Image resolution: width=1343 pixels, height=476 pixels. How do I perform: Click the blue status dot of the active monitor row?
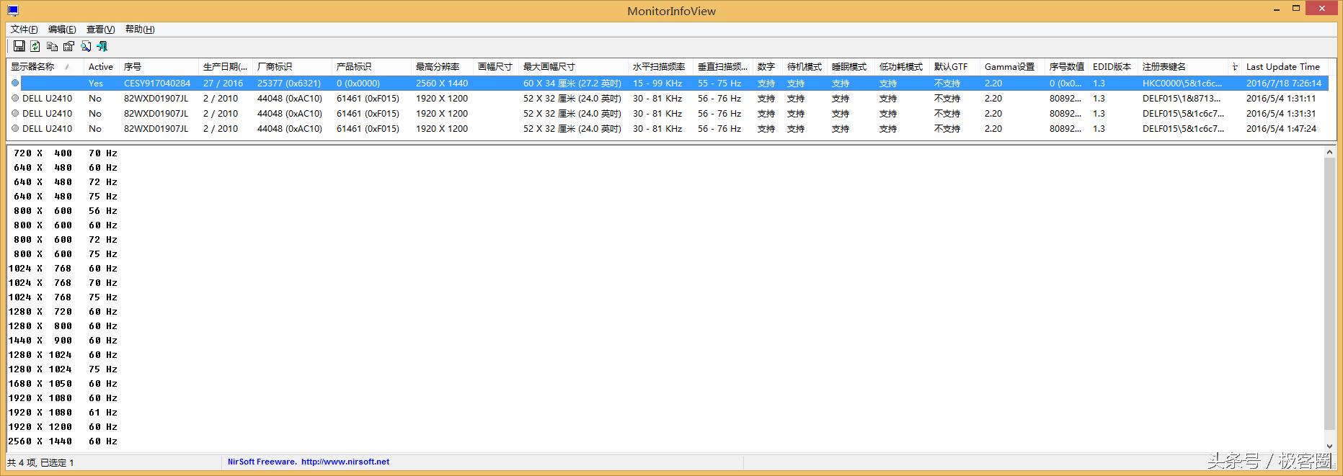pos(15,84)
